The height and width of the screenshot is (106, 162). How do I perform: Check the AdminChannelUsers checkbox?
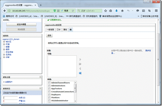coord(49,83)
